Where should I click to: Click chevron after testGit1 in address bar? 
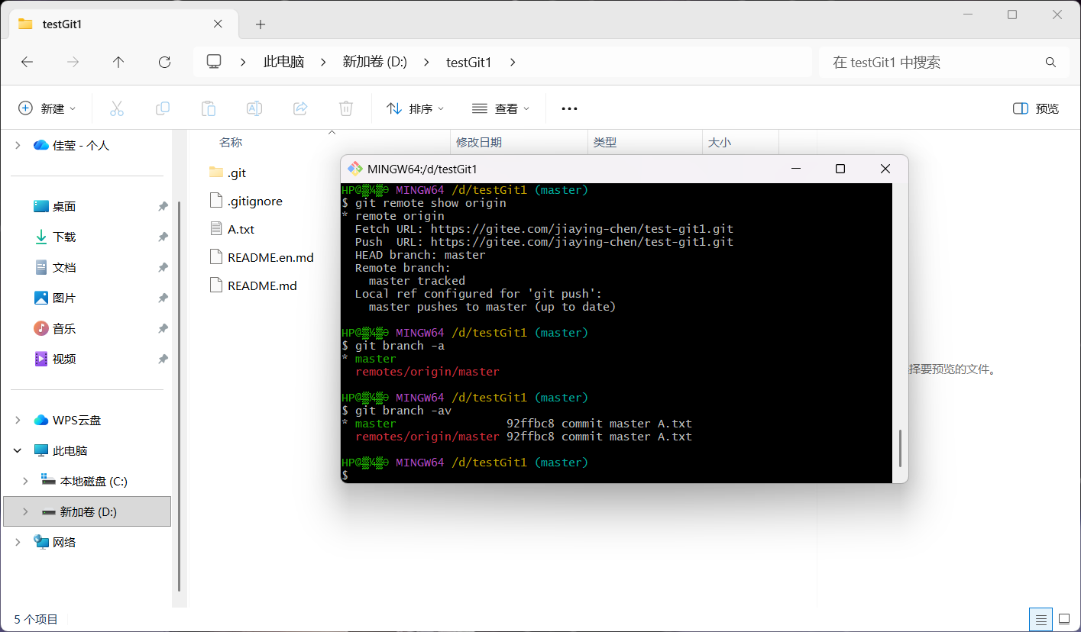click(x=513, y=62)
